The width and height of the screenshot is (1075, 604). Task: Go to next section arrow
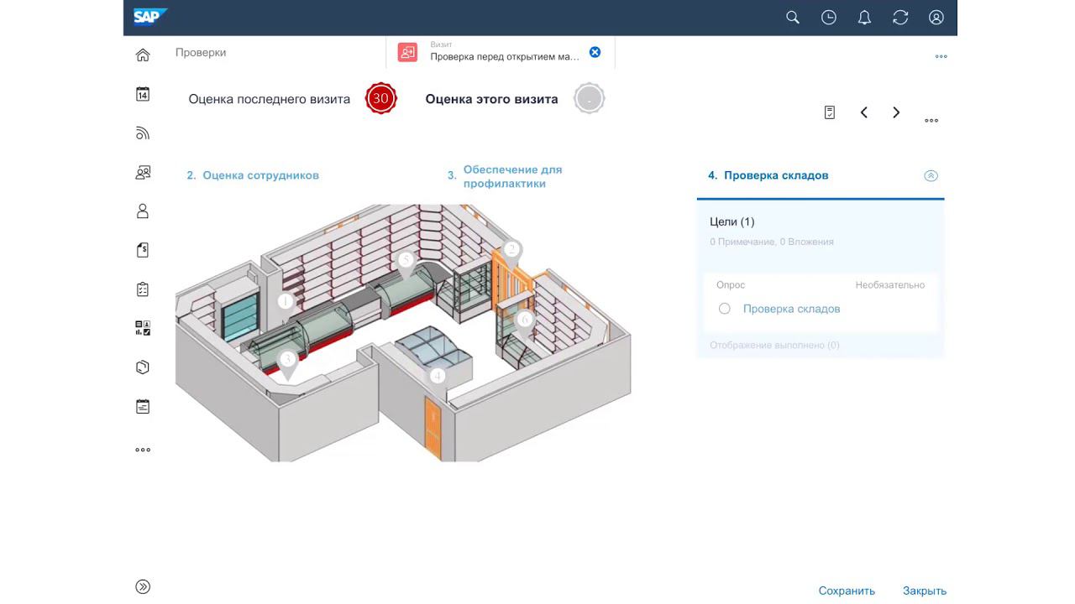[x=896, y=112]
